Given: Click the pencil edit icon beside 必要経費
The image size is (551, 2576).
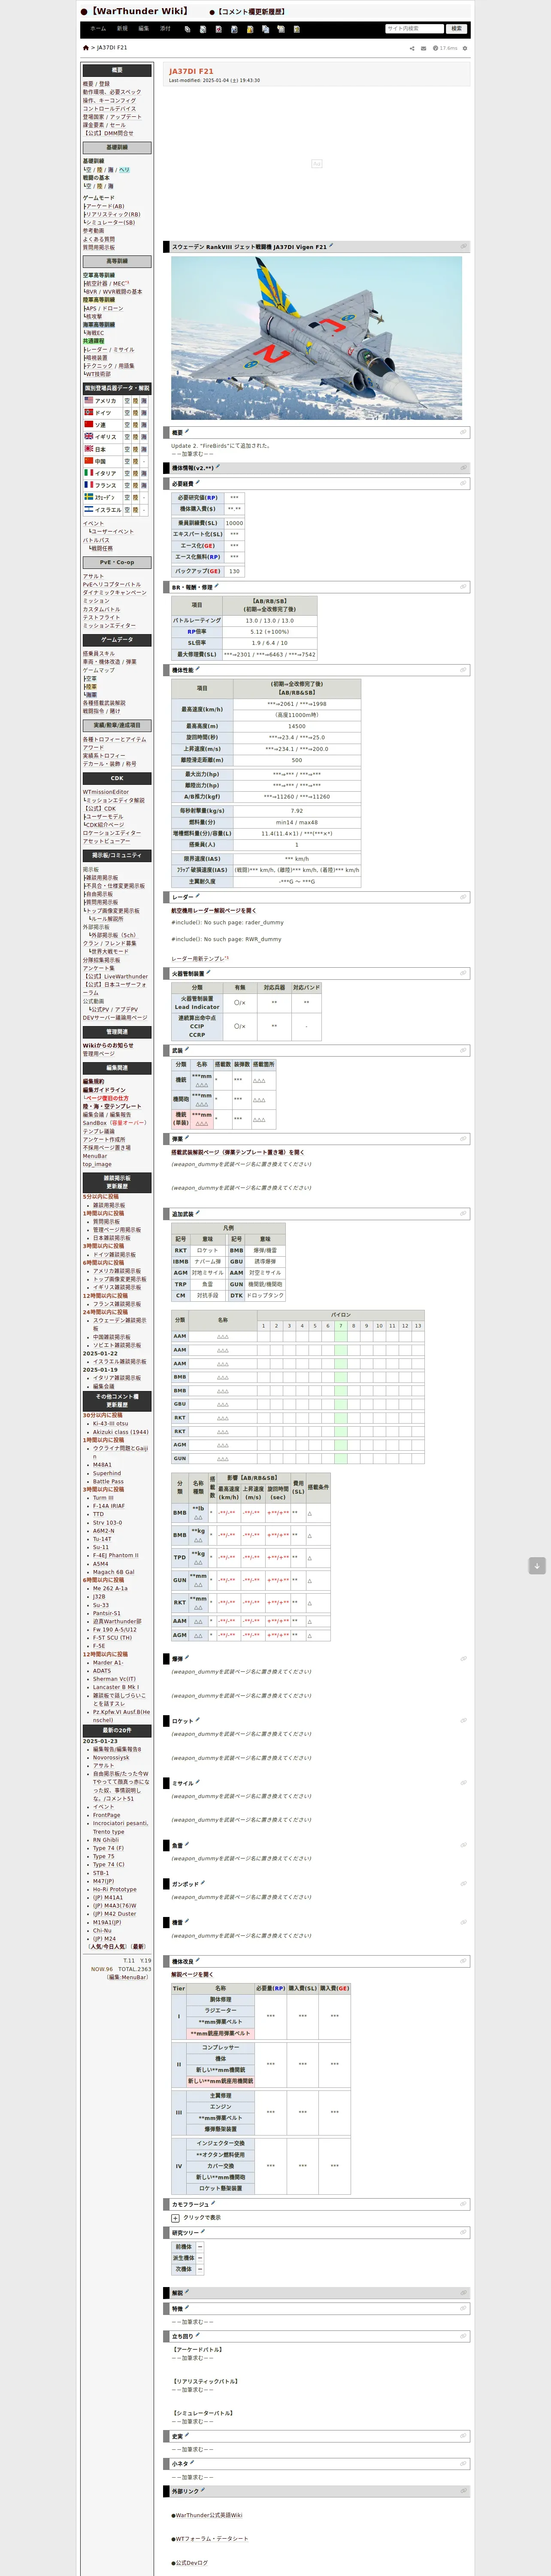Looking at the screenshot, I should pyautogui.click(x=198, y=483).
